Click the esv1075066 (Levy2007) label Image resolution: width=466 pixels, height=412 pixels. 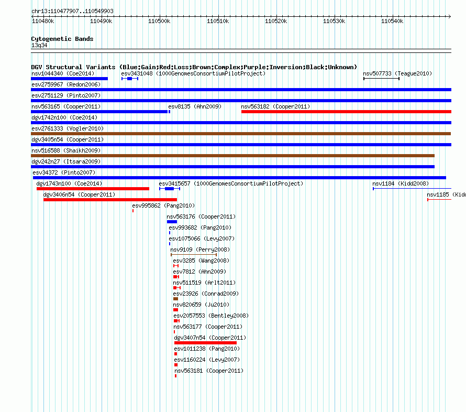click(202, 238)
